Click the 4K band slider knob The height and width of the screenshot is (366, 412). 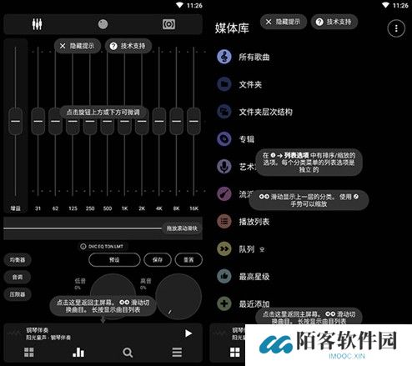click(159, 121)
